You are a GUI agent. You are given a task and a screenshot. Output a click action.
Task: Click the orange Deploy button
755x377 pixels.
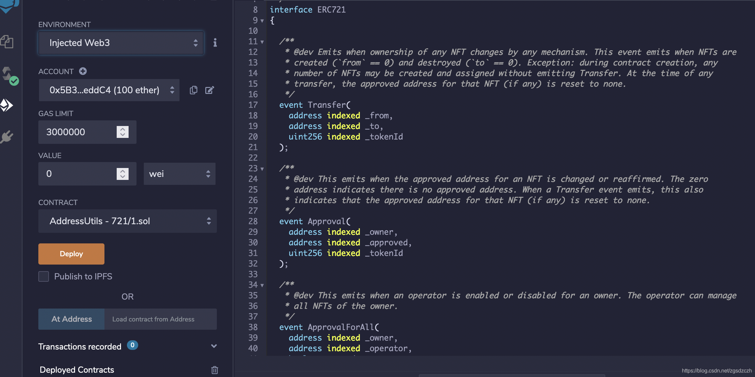pyautogui.click(x=71, y=254)
